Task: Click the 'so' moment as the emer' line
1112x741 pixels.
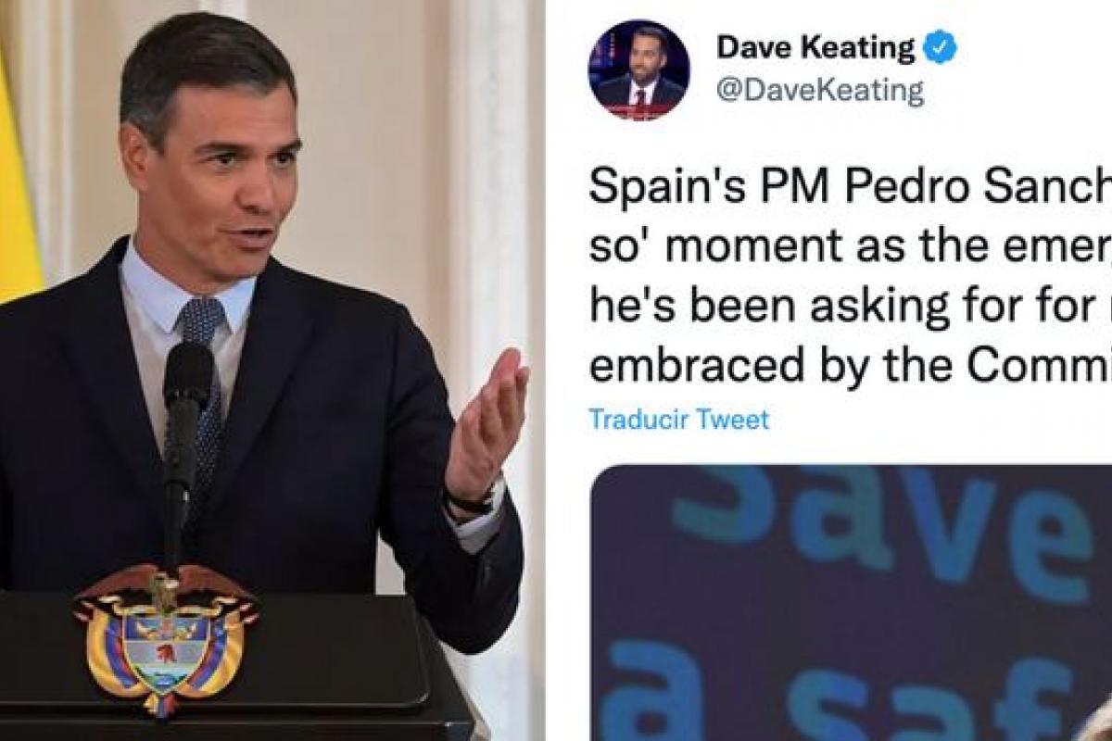Action: coord(851,246)
